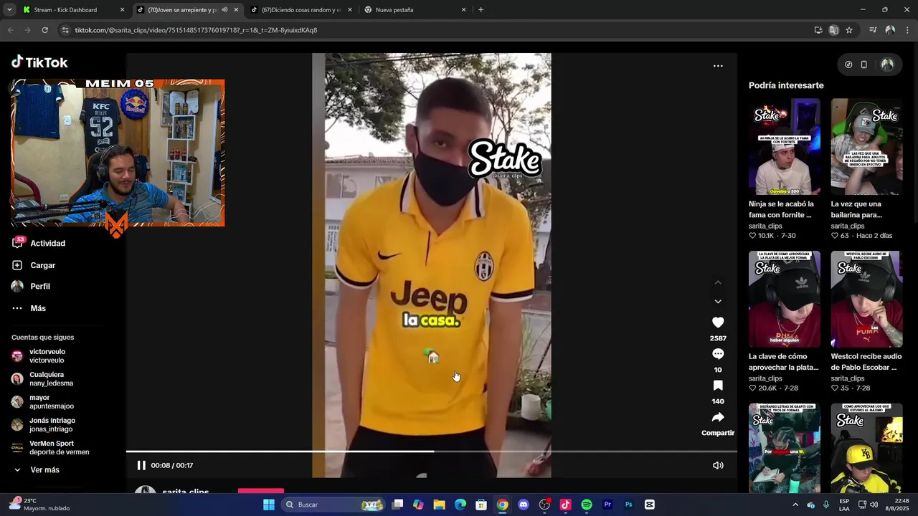Open Photoshop from taskbar
The width and height of the screenshot is (918, 516).
click(x=628, y=505)
